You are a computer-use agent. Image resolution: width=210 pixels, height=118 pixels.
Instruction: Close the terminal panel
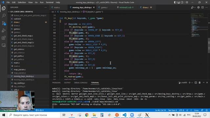coord(207,83)
